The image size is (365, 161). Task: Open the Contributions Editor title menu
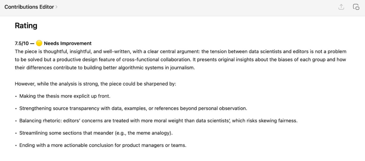[x=29, y=7]
